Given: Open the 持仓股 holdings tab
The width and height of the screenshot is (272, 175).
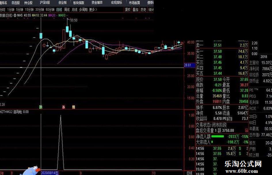Looking at the screenshot, I should click(28, 3).
